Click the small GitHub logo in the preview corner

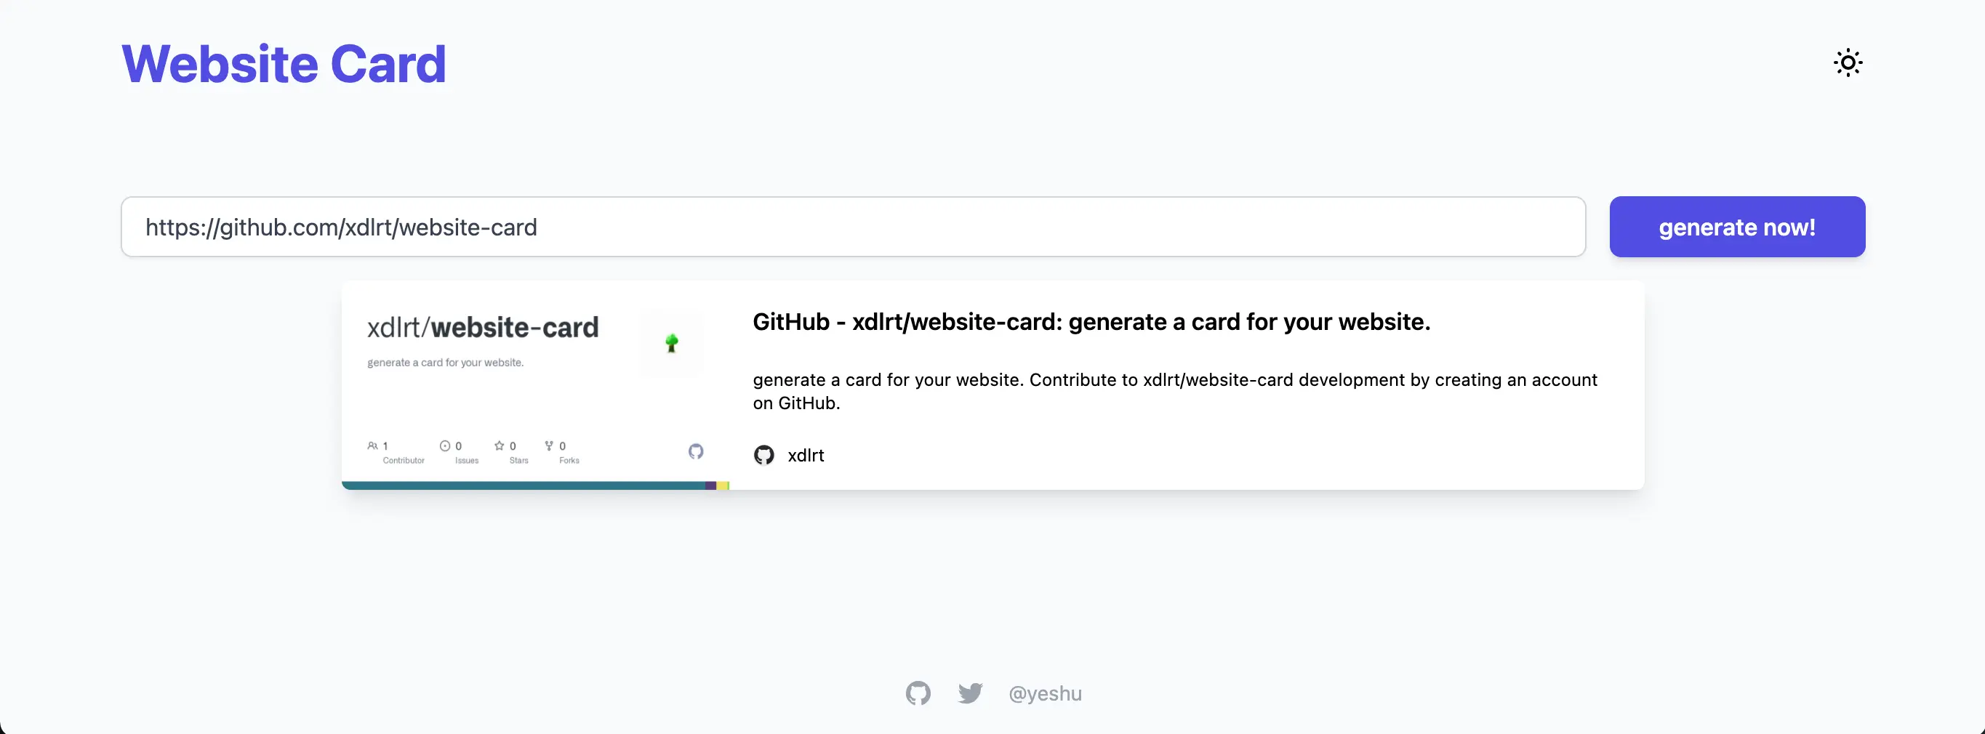point(696,451)
